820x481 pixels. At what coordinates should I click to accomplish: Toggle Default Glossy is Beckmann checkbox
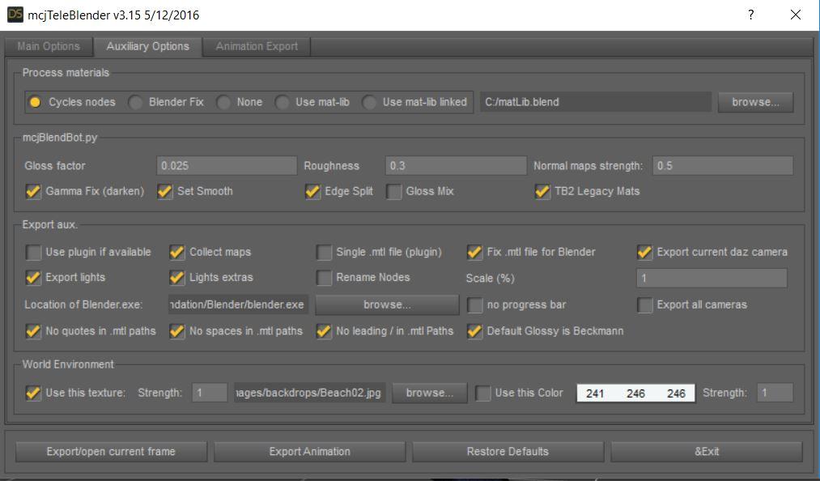click(x=475, y=330)
